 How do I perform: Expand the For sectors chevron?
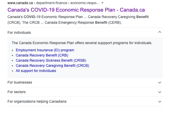[160, 92]
